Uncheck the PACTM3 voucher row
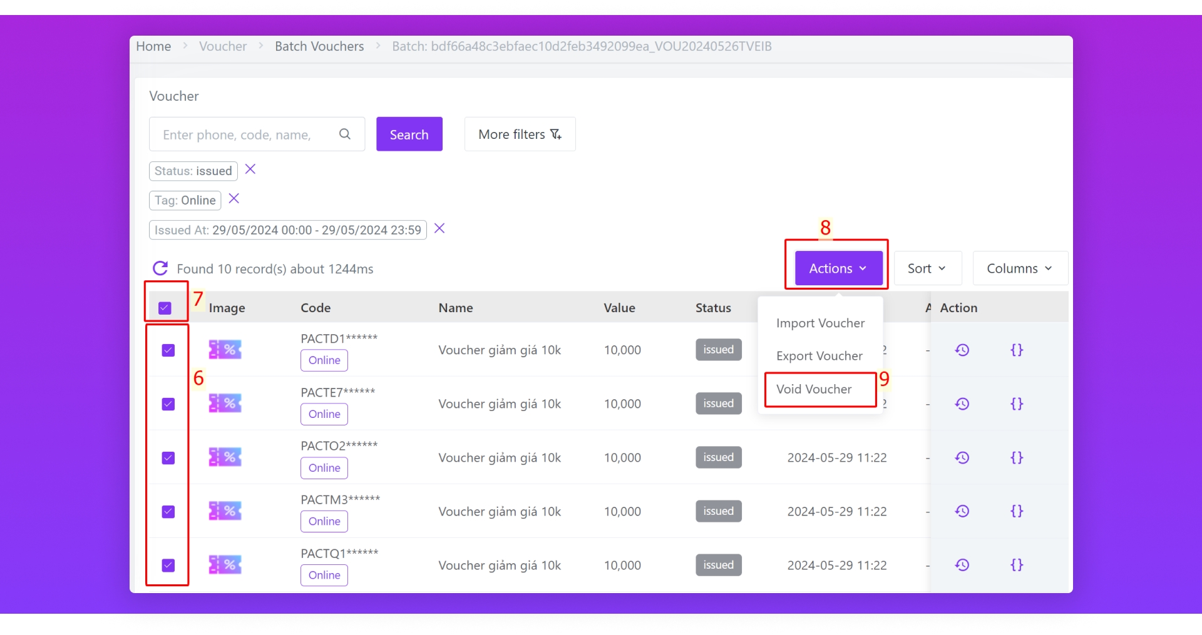The image size is (1202, 635). pos(168,512)
